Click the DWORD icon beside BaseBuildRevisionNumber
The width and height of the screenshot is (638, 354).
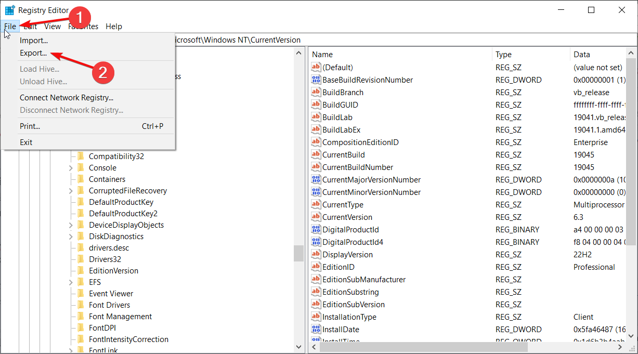click(316, 80)
